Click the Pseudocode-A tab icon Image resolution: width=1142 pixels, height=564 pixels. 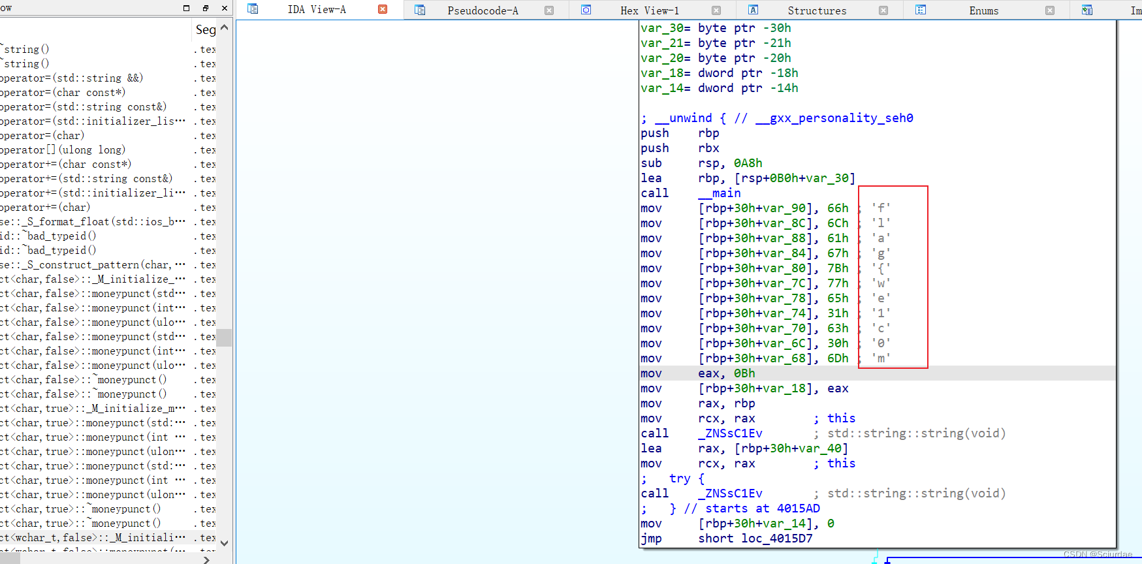pos(420,10)
